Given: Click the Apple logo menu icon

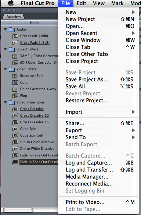Looking at the screenshot, I should tap(11, 3).
